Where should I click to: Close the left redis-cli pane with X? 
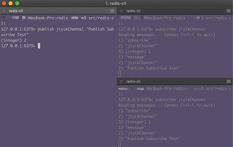pos(4,11)
